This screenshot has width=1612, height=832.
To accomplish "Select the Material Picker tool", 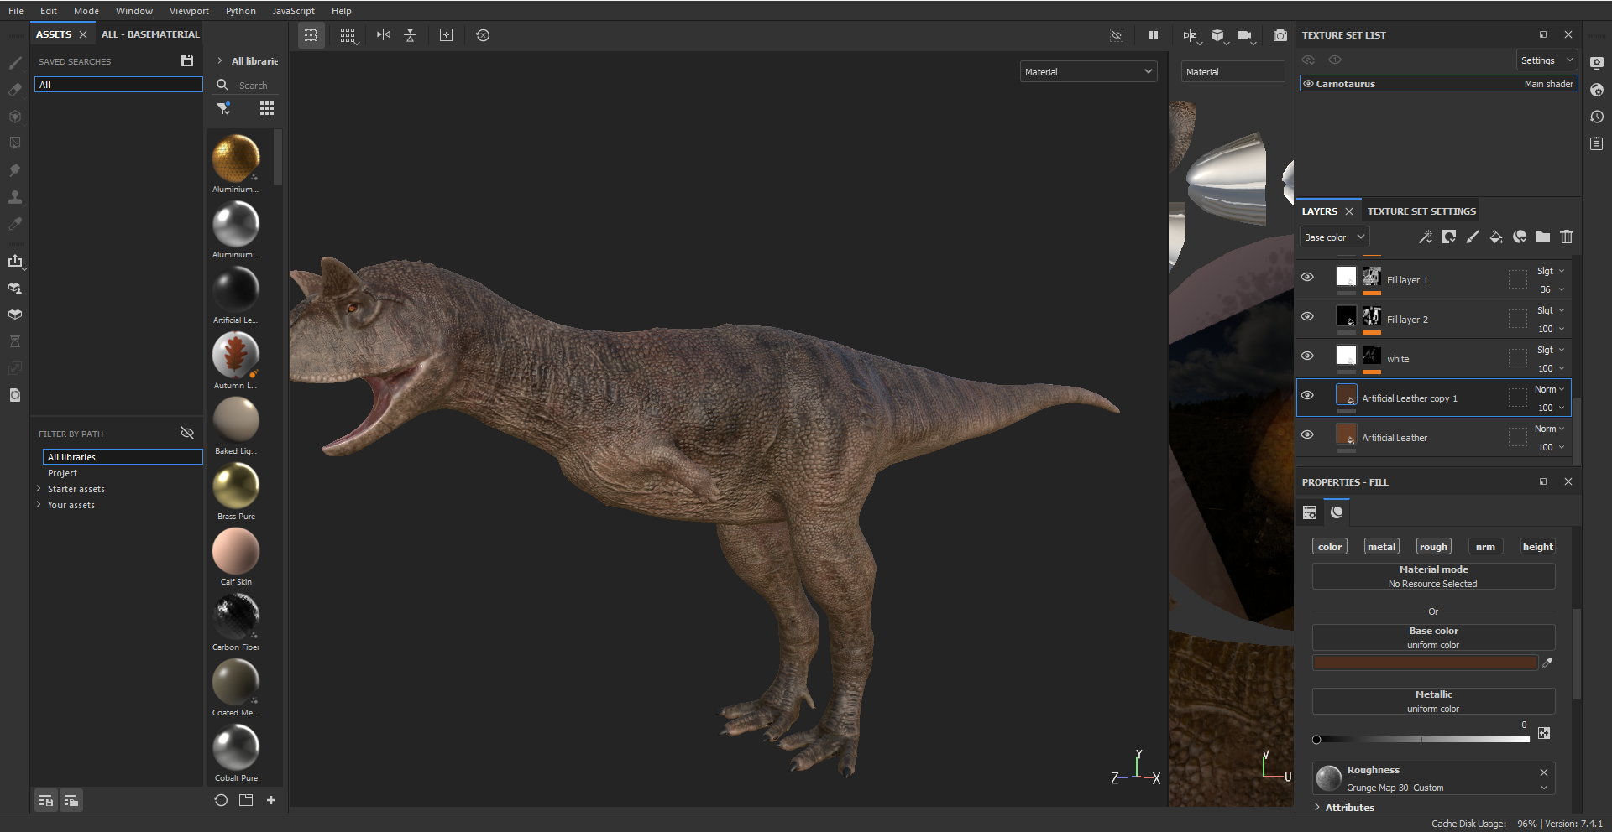I will tap(15, 225).
